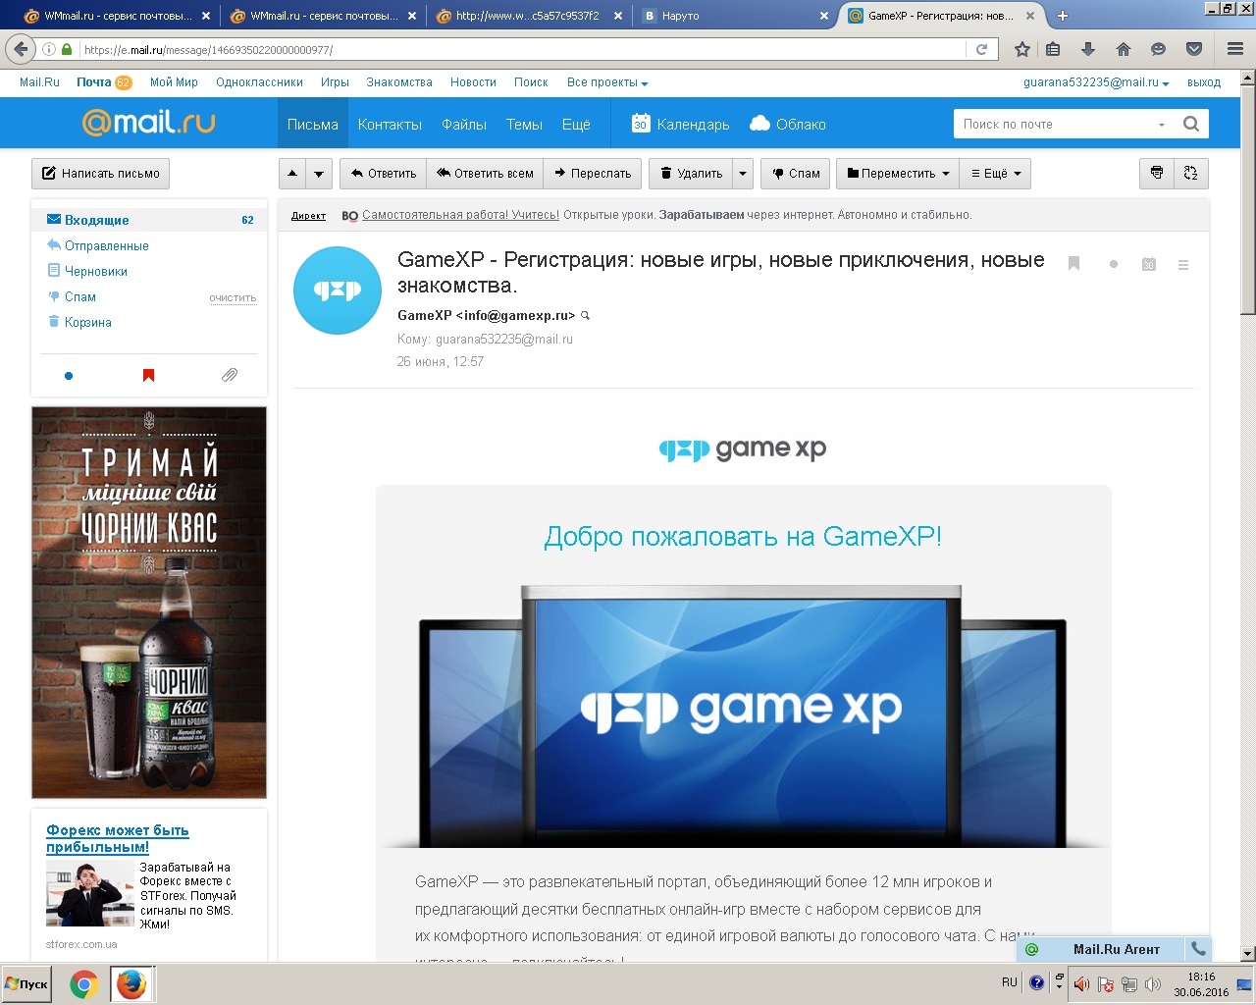This screenshot has width=1256, height=1005.
Task: Open a new browser tab with plus
Action: (x=1062, y=16)
